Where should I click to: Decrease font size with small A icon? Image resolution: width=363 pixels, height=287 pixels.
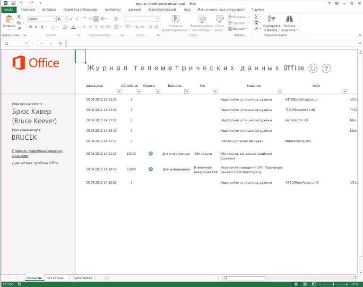(77, 19)
